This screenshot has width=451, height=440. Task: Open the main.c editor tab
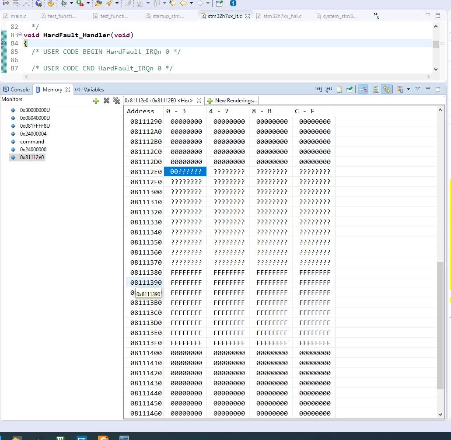(x=15, y=16)
